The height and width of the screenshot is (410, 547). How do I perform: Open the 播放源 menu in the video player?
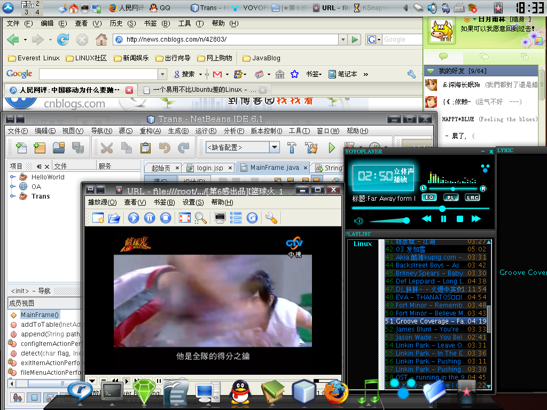[x=102, y=202]
